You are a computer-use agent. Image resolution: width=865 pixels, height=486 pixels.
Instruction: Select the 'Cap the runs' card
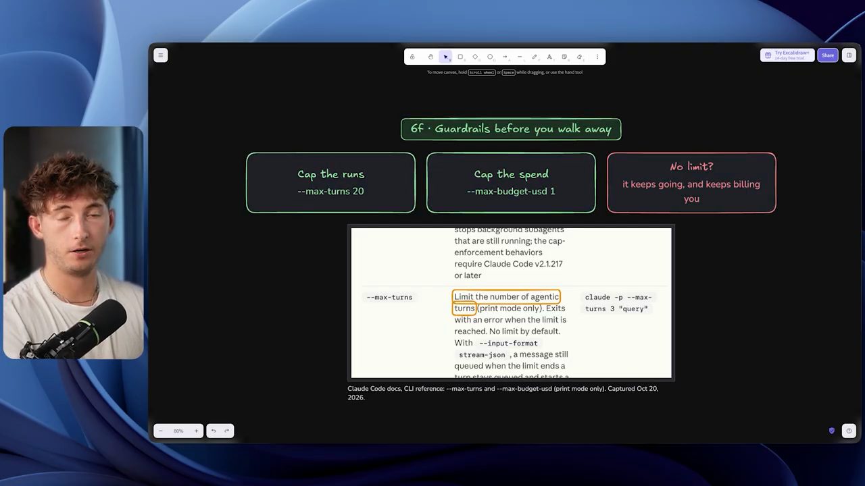click(x=330, y=183)
